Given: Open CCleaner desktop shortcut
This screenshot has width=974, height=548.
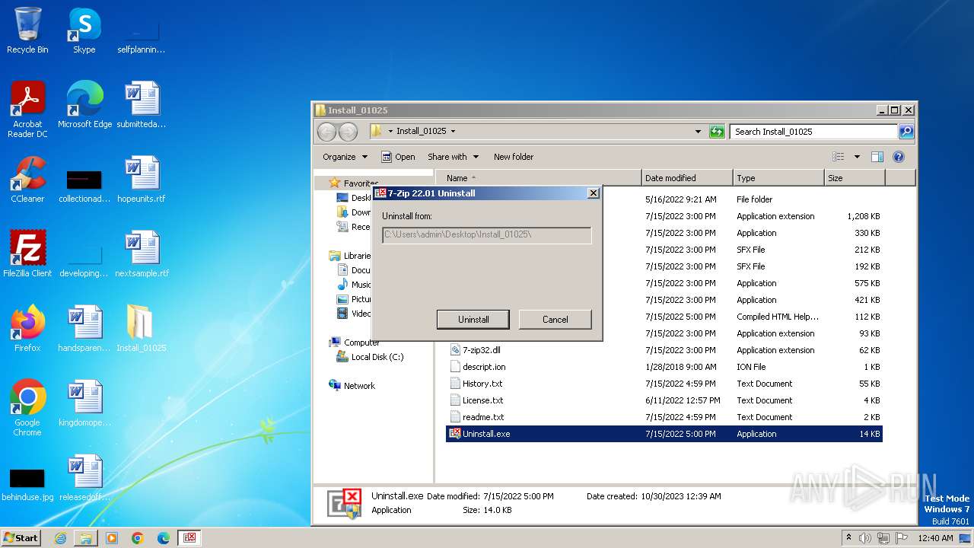Looking at the screenshot, I should [27, 180].
